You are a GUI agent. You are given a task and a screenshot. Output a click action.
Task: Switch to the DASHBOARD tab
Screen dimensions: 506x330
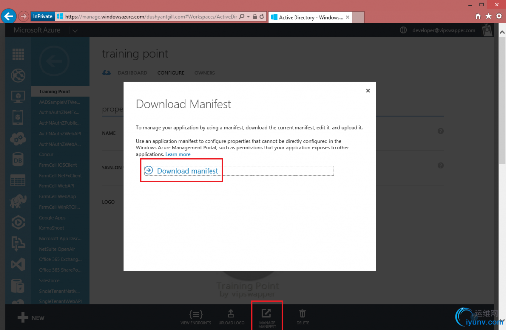click(132, 73)
